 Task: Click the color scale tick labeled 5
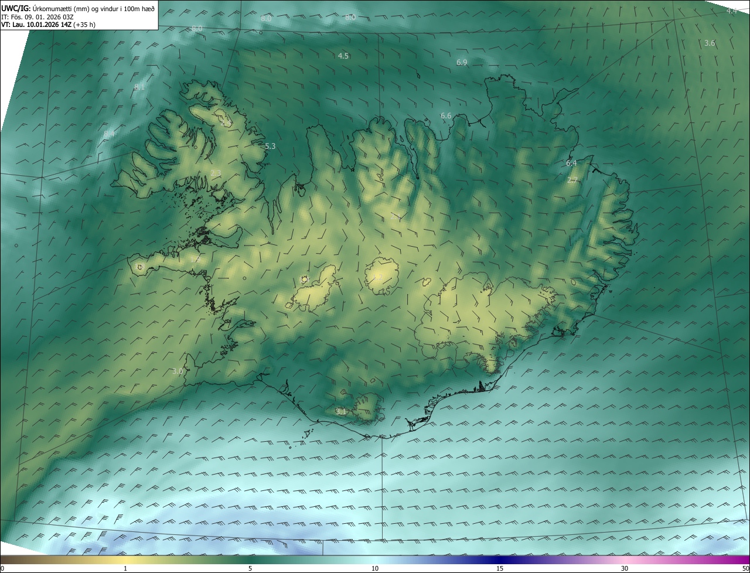tap(250, 569)
